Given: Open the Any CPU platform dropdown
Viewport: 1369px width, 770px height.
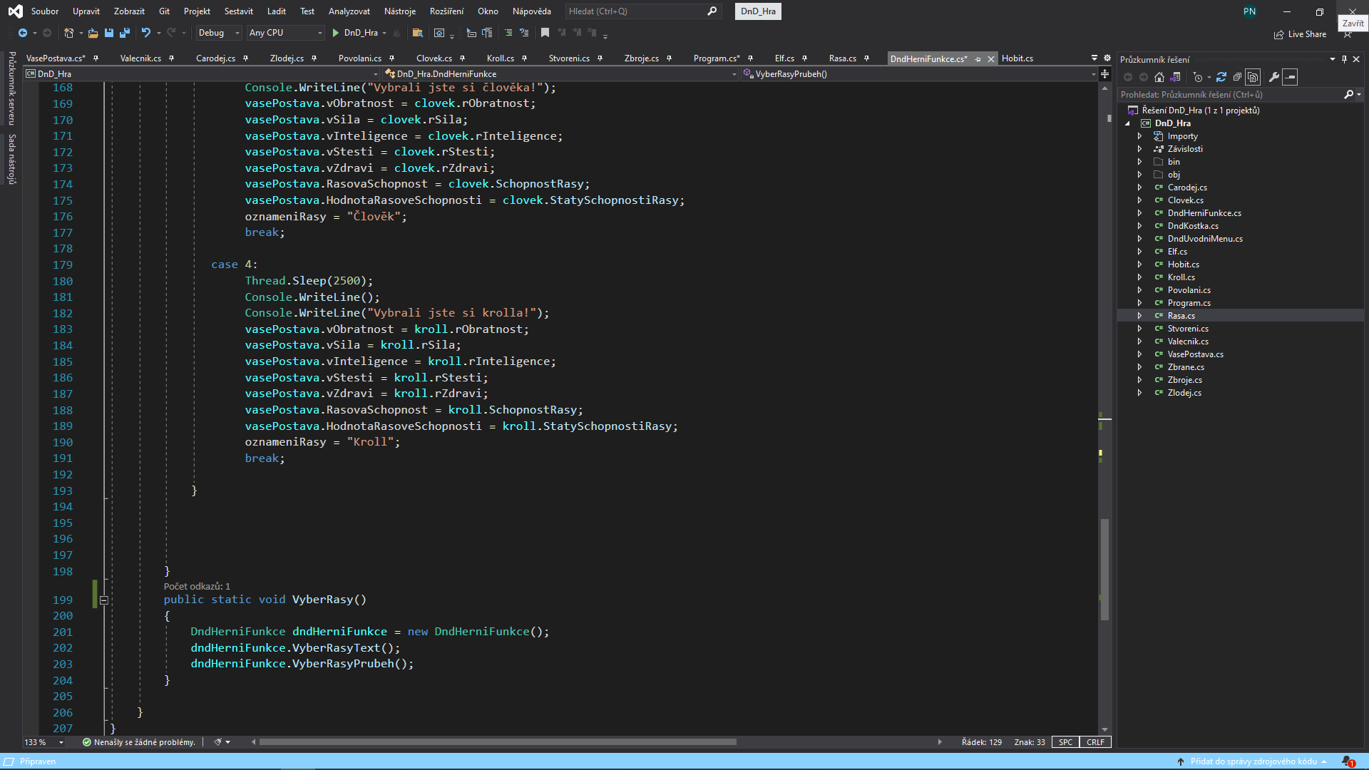Looking at the screenshot, I should (x=285, y=33).
